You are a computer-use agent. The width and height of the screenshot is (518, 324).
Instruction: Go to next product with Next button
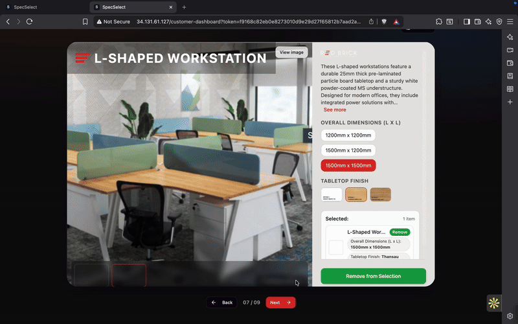(280, 303)
